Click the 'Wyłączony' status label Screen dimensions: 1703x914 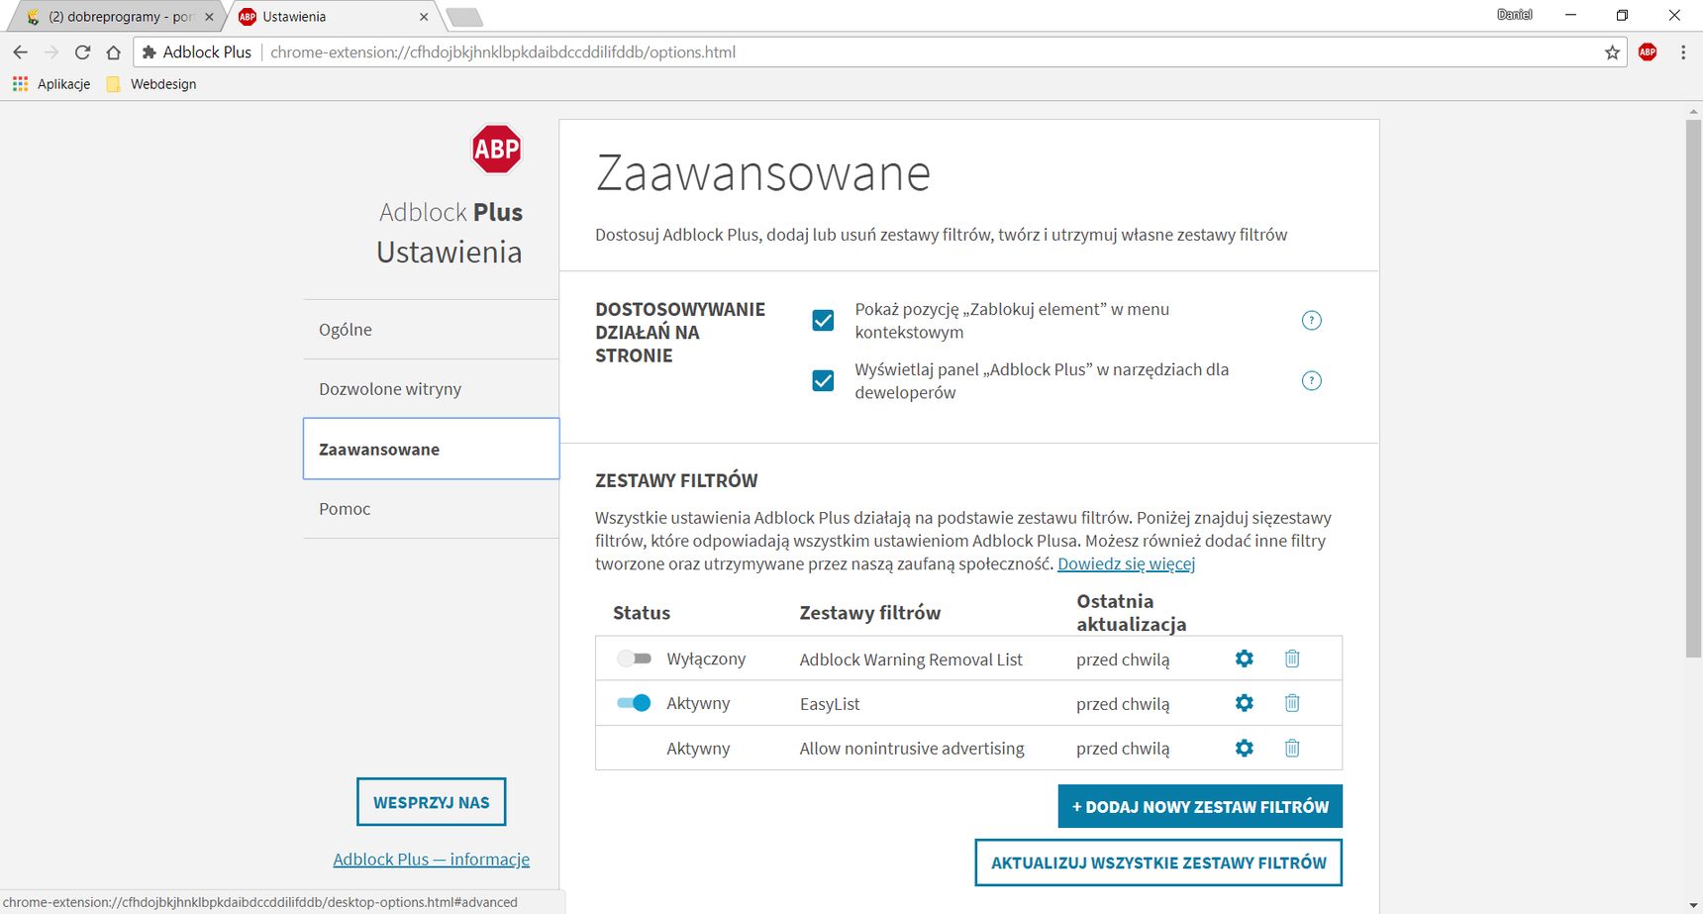click(706, 660)
